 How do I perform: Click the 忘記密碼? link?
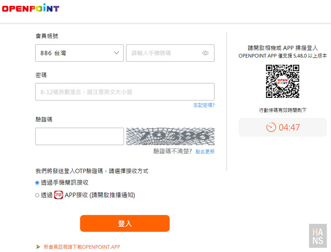pyautogui.click(x=204, y=105)
